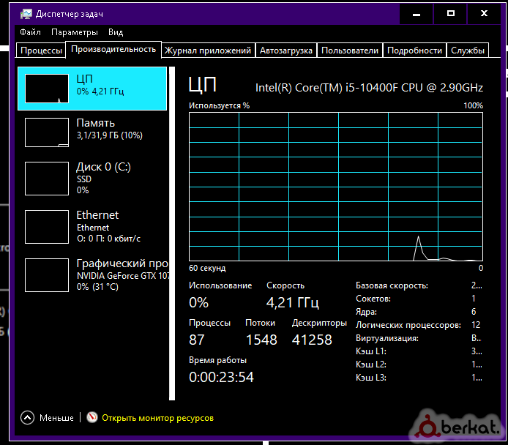Select the Ethernet performance item
Viewport: 508px width, 445px height.
pyautogui.click(x=92, y=226)
